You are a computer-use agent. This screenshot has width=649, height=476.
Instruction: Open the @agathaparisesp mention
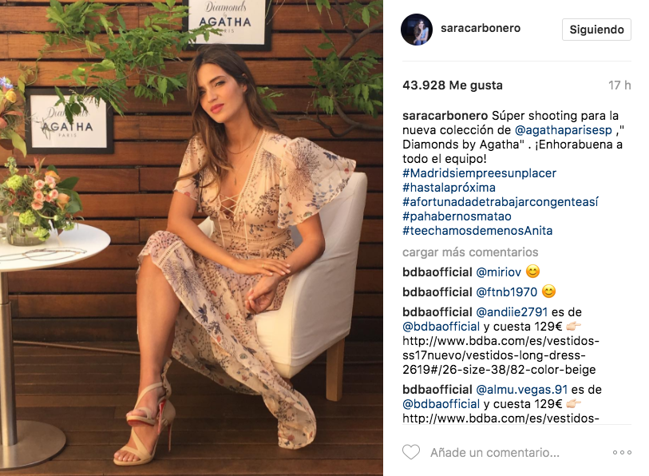click(x=564, y=130)
